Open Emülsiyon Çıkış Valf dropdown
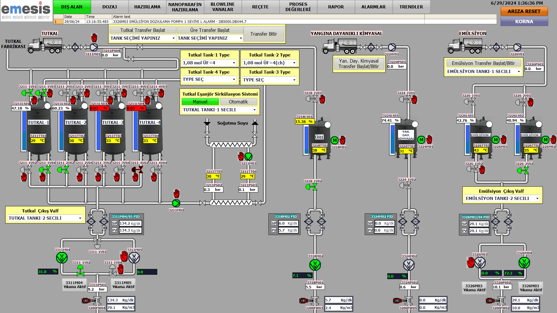 click(x=502, y=199)
